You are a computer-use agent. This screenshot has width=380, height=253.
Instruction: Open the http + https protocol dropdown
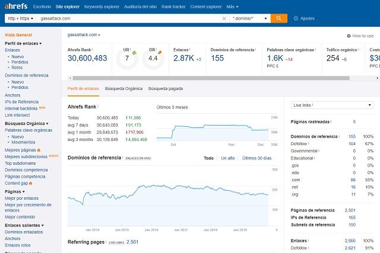[x=20, y=18]
